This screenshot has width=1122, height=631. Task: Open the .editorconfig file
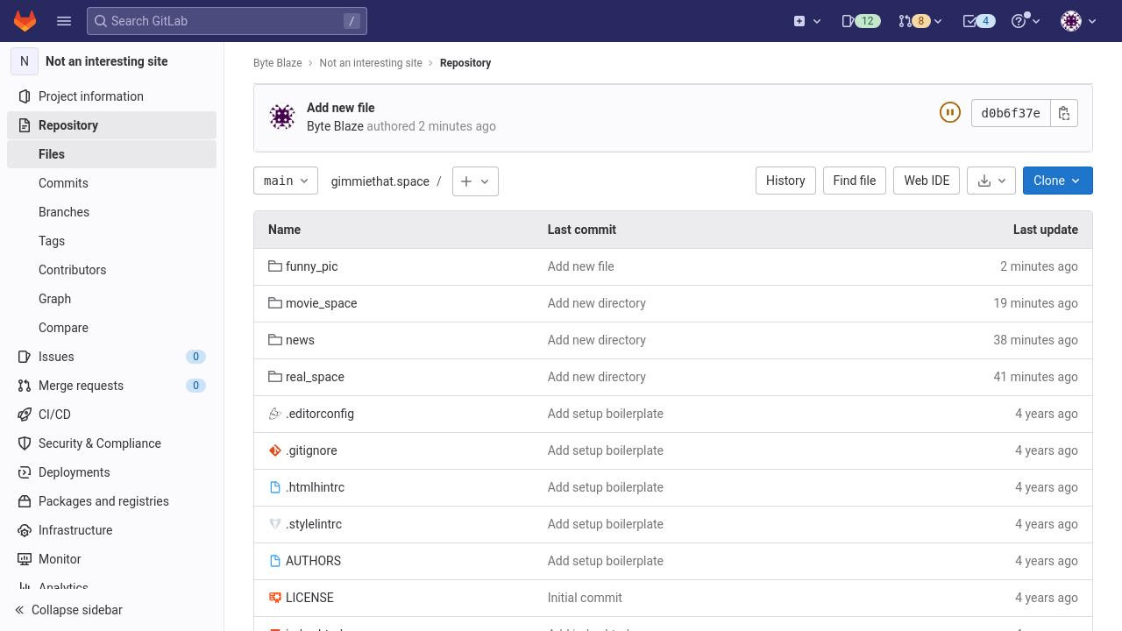[x=320, y=414]
